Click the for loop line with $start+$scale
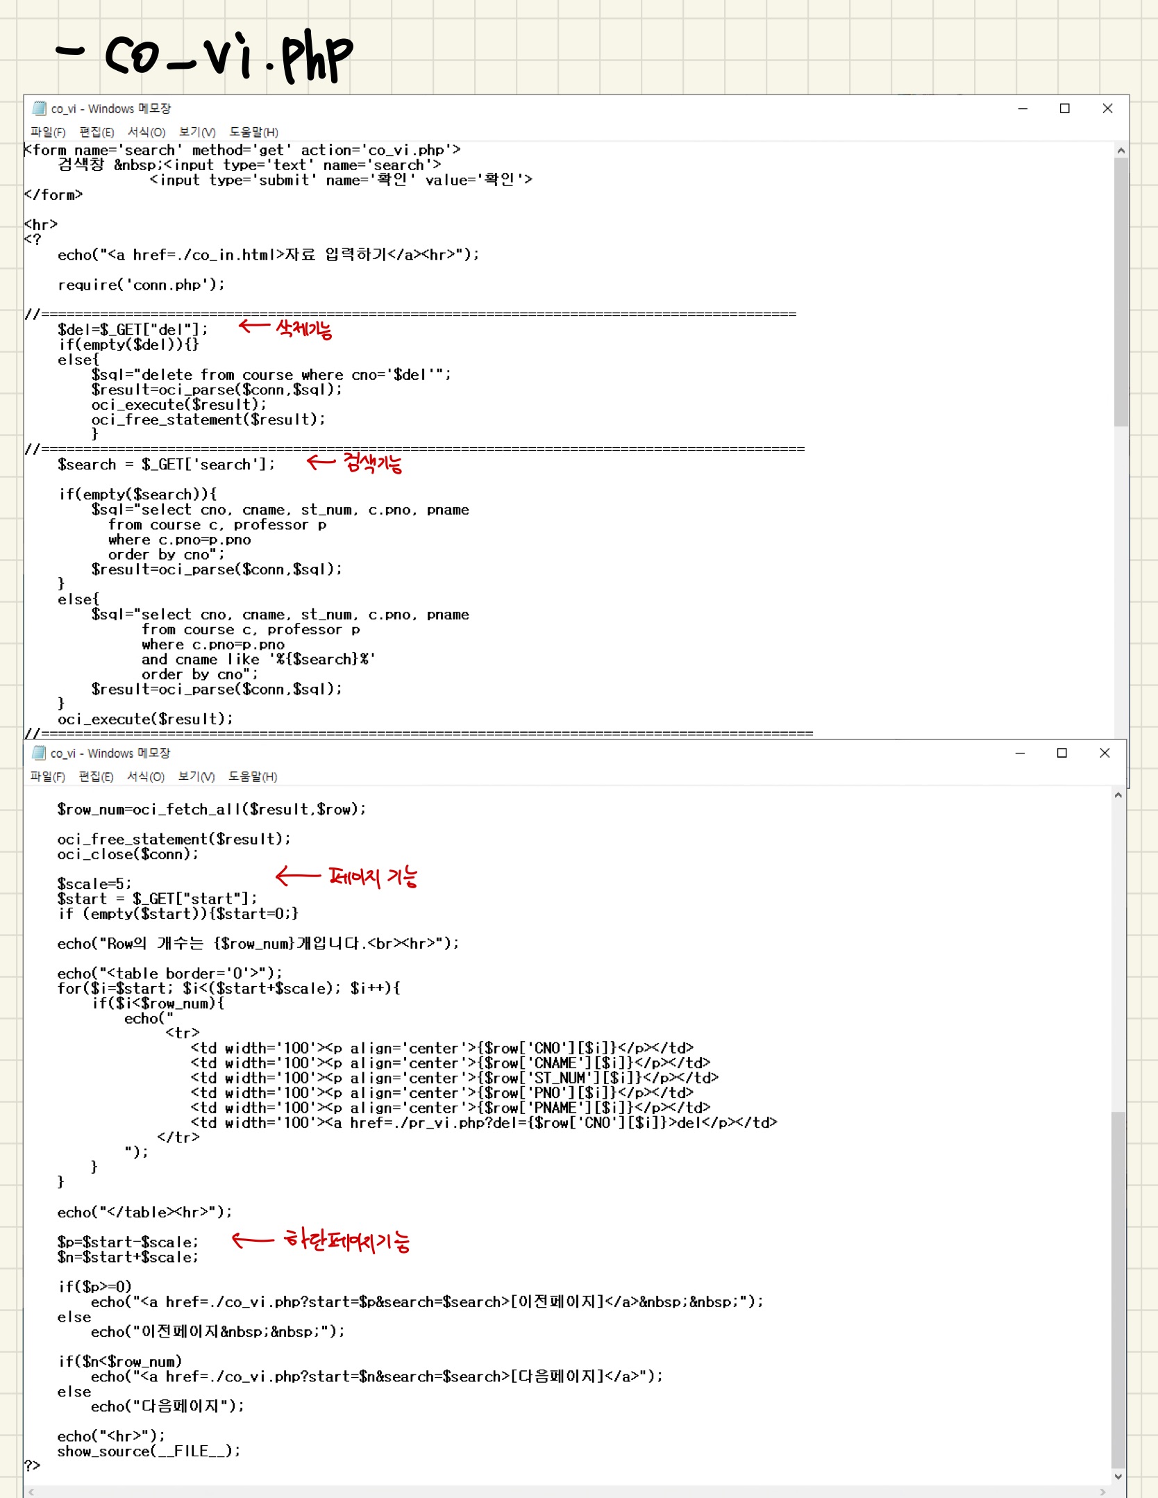Screen dimensions: 1158x1498 [x=228, y=988]
